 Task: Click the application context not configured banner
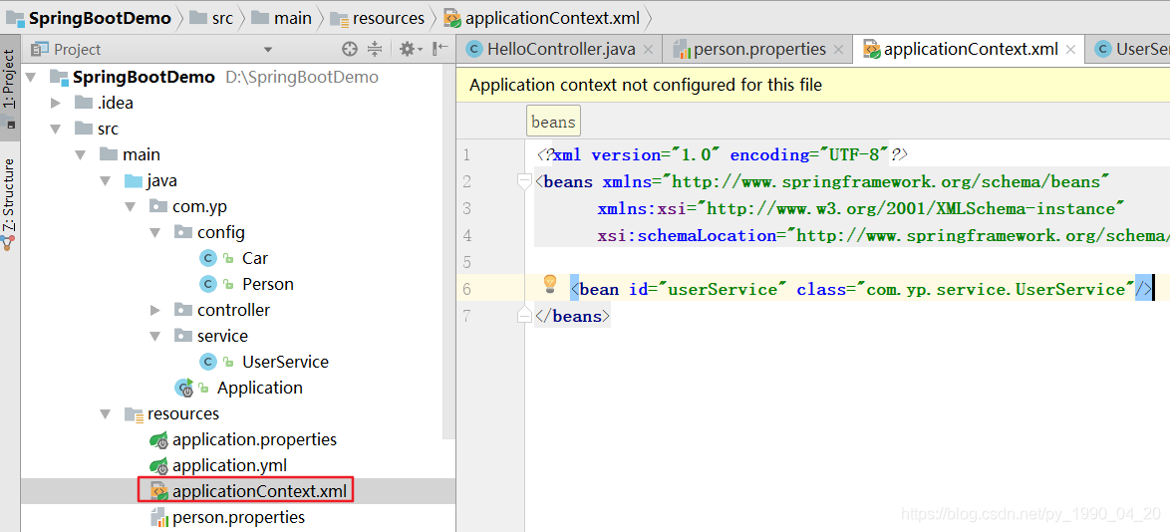point(812,85)
